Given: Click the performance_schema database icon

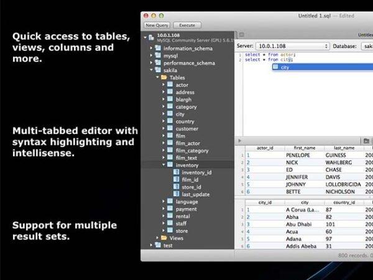Looking at the screenshot, I should (158, 63).
